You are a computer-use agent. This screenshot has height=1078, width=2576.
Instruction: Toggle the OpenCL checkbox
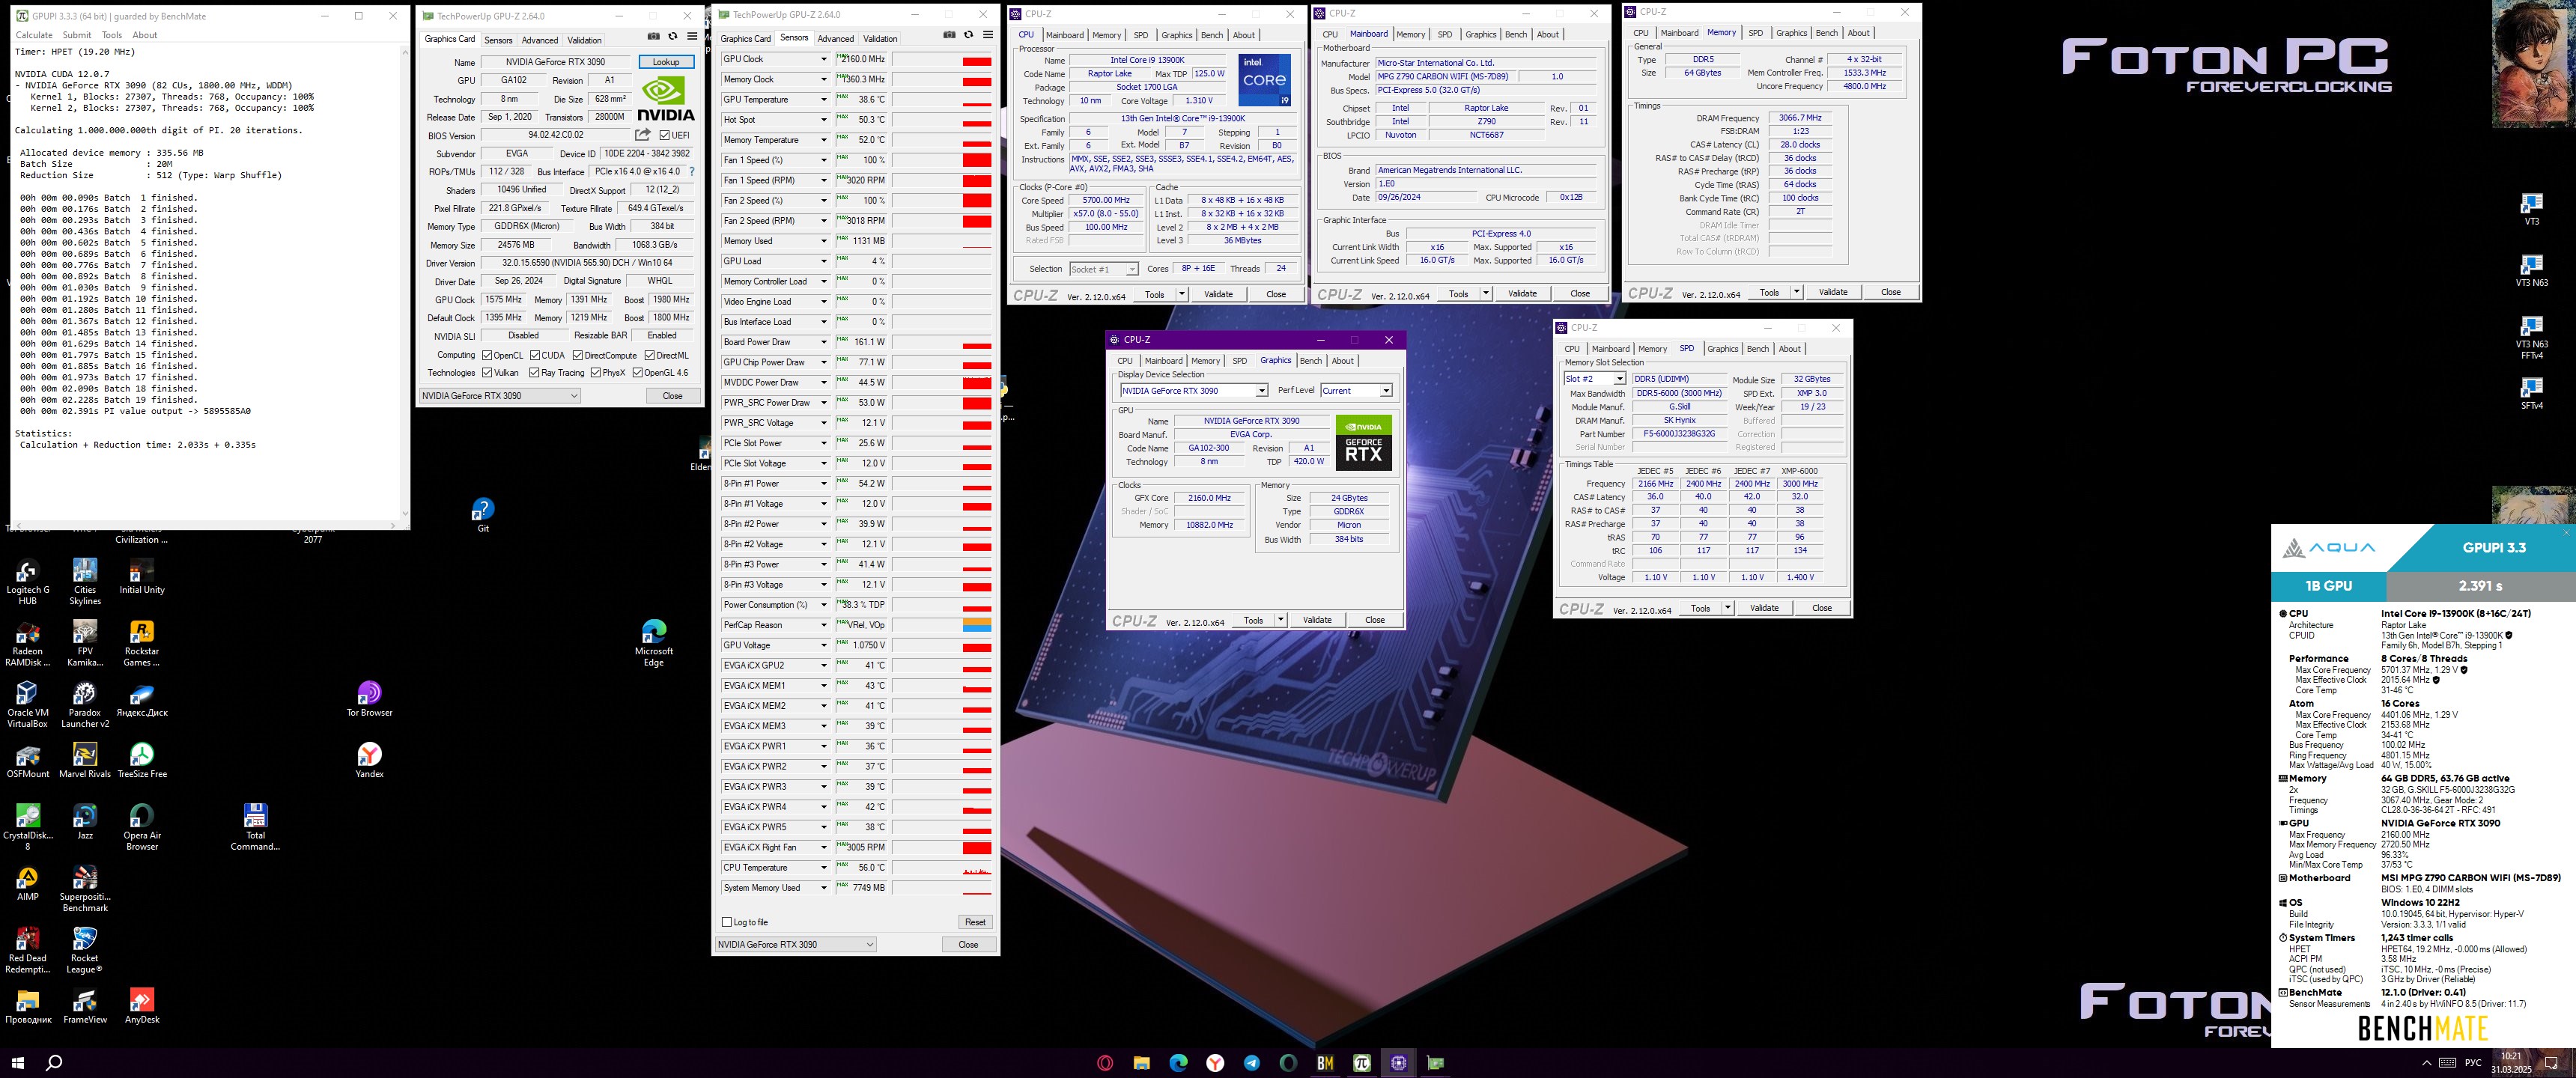pos(487,355)
